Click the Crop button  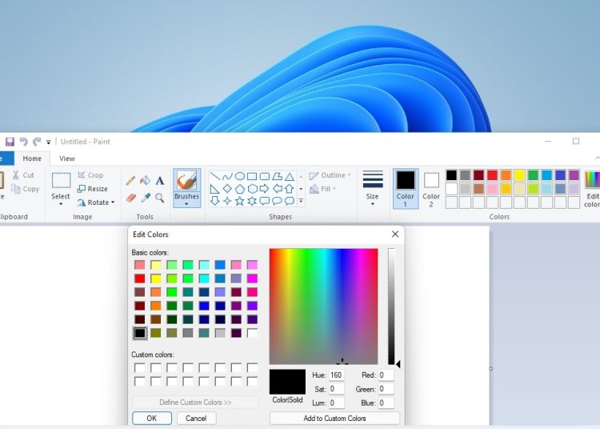90,175
